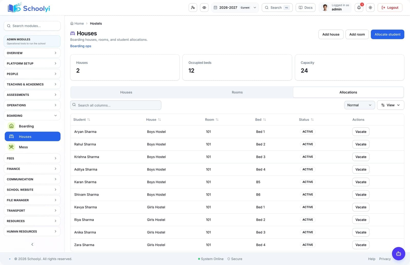Click the Add house button
The image size is (410, 265).
[331, 34]
